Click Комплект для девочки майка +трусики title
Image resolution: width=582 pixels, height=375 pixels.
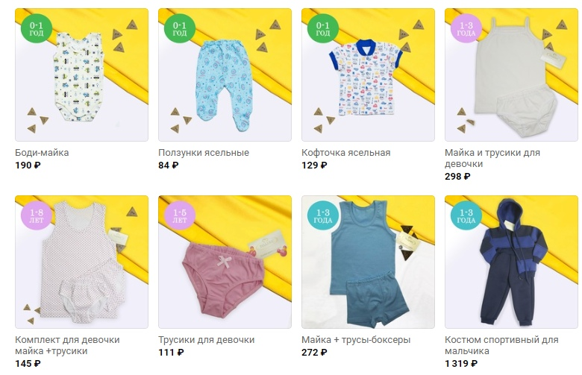(68, 345)
